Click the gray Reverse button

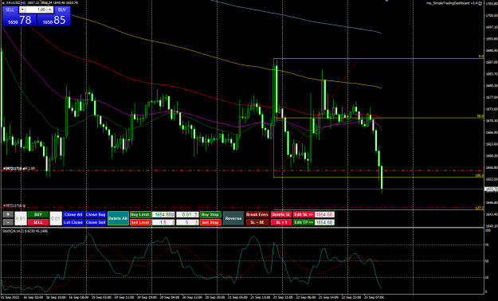(x=233, y=218)
